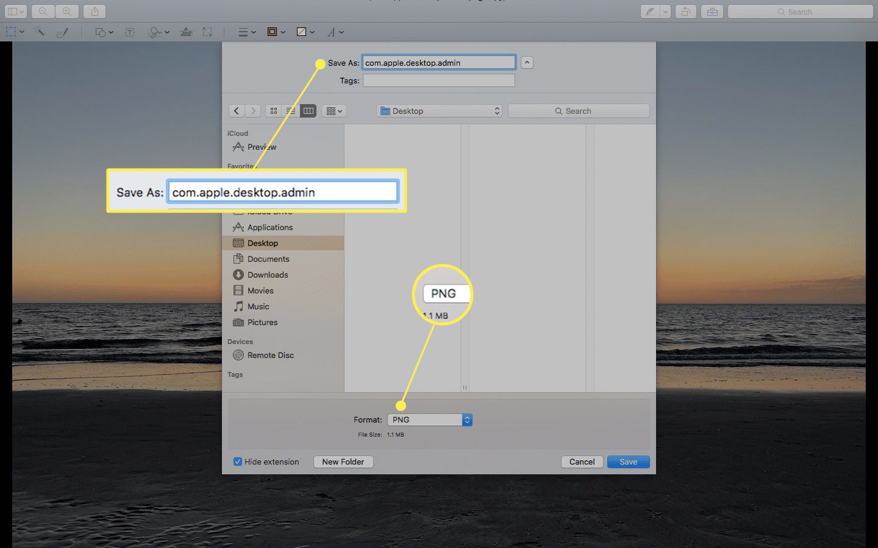Open the Text Style font menu
878x548 pixels.
pyautogui.click(x=335, y=32)
